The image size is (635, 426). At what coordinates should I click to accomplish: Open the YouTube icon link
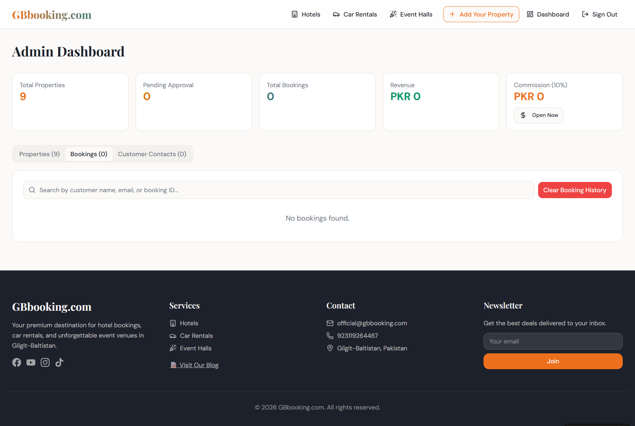(31, 362)
